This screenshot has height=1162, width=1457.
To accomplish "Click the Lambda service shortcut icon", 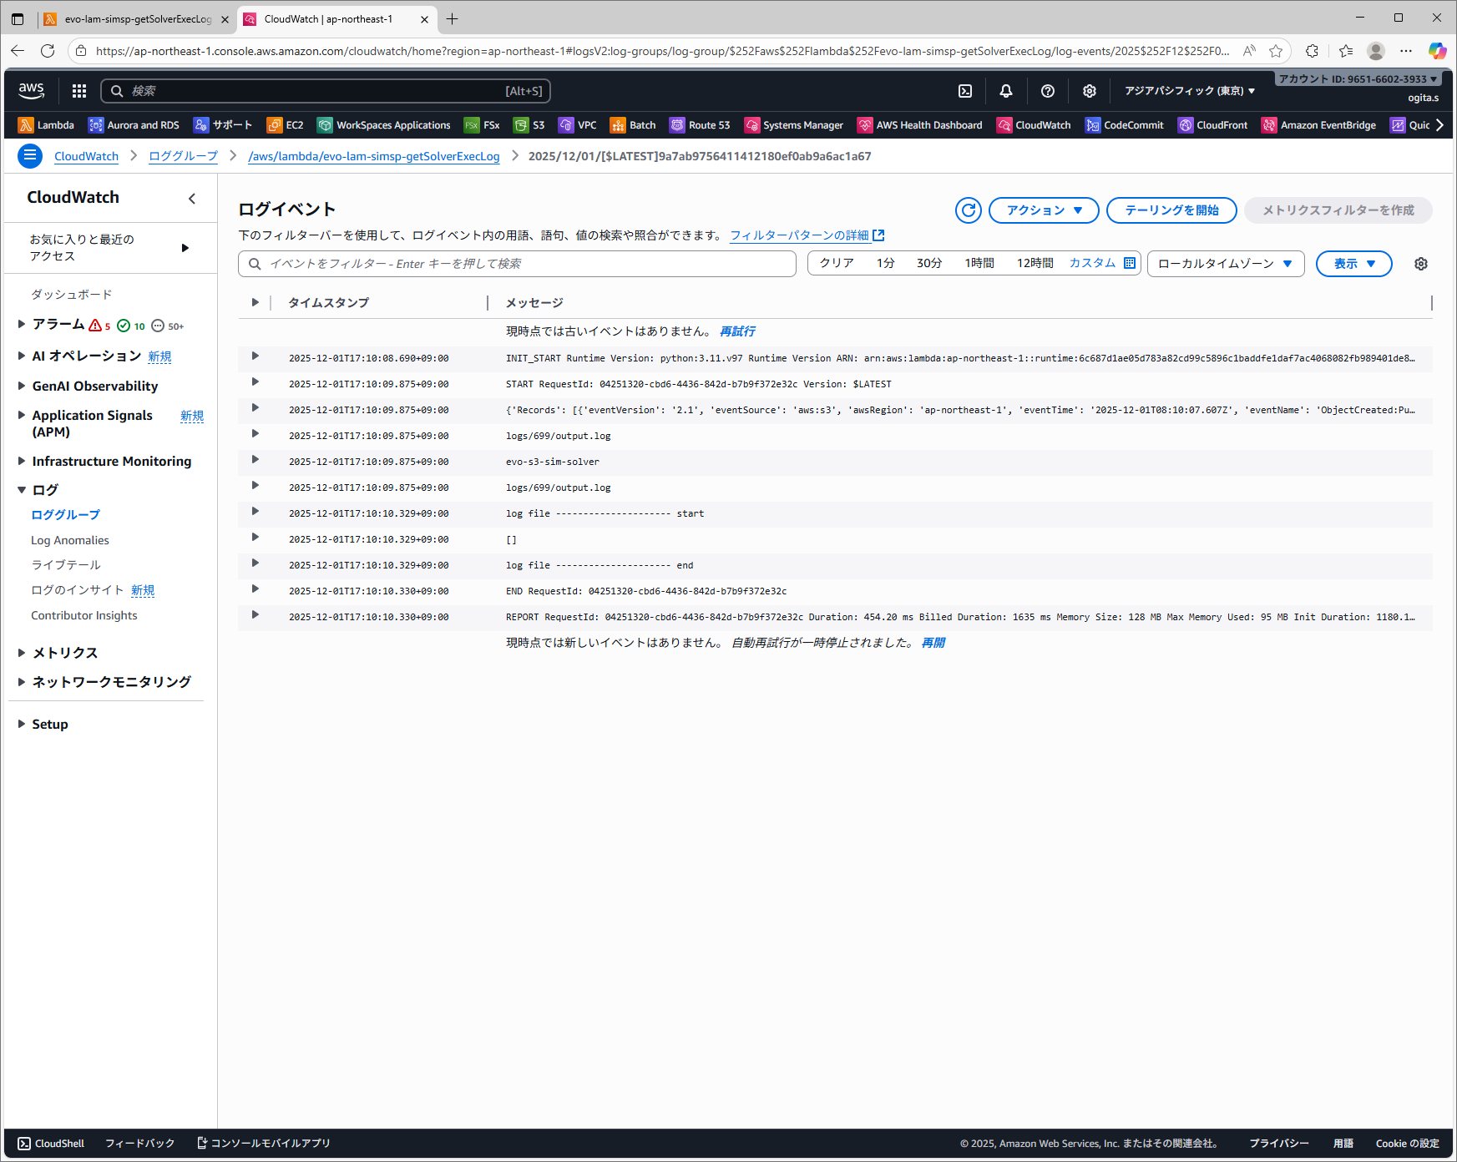I will pyautogui.click(x=26, y=125).
